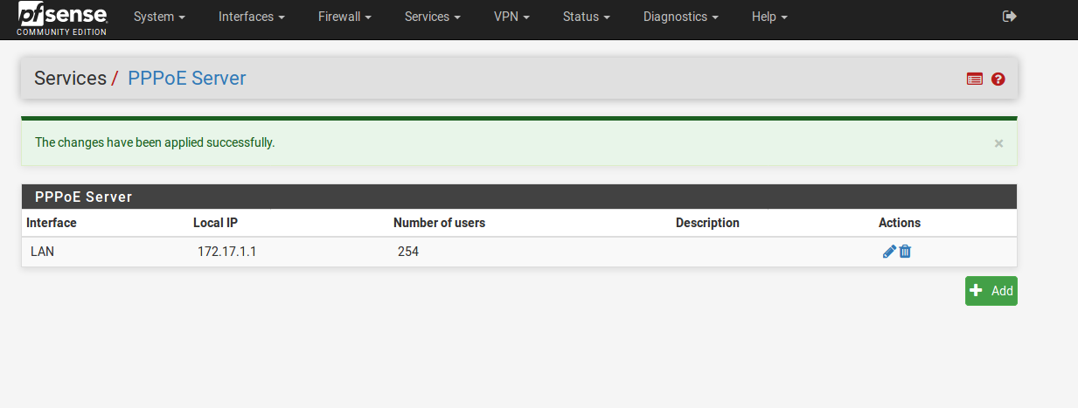
Task: Edit the LAN PPPoE server entry
Action: 889,252
